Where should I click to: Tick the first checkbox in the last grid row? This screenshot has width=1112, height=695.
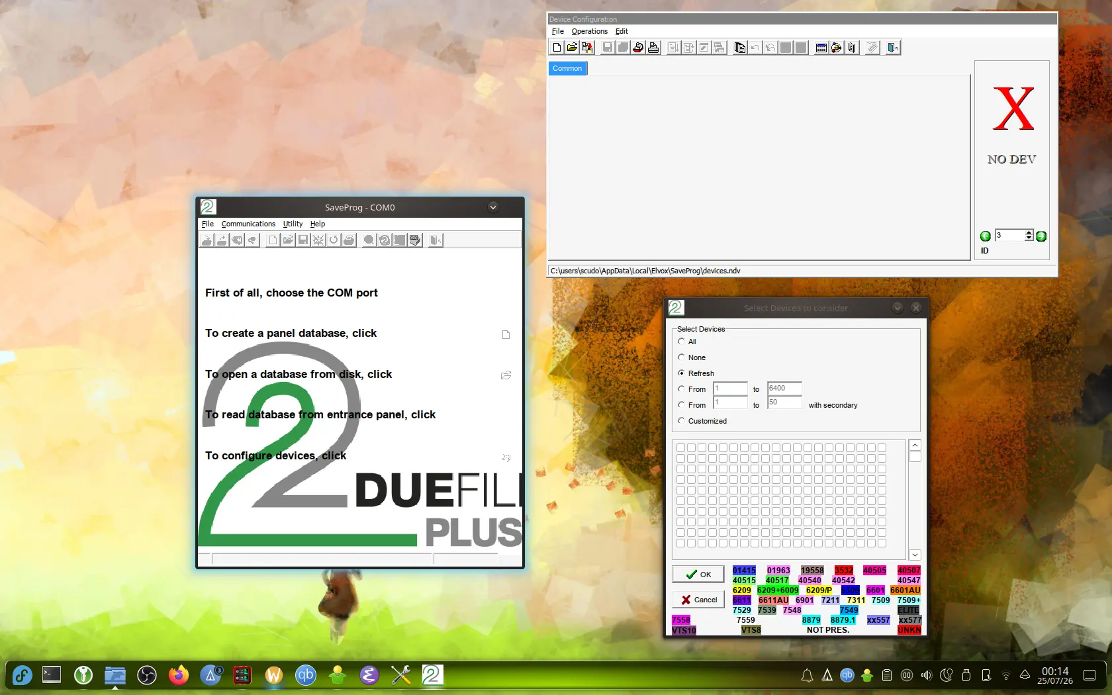point(680,543)
